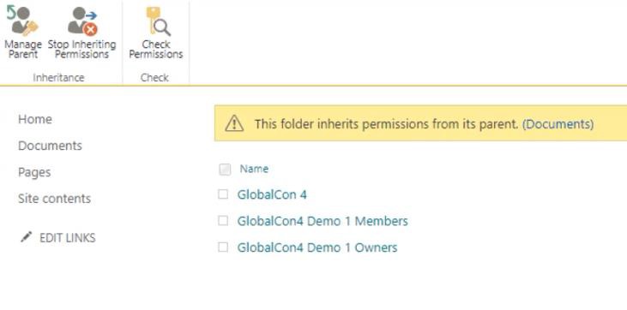The width and height of the screenshot is (627, 310).
Task: Select checkbox for GlobalCon4 Demo 1 Members
Action: (x=223, y=221)
